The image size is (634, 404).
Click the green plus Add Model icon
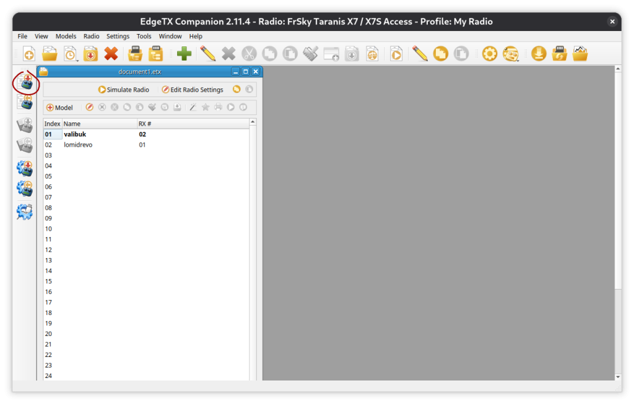[184, 54]
